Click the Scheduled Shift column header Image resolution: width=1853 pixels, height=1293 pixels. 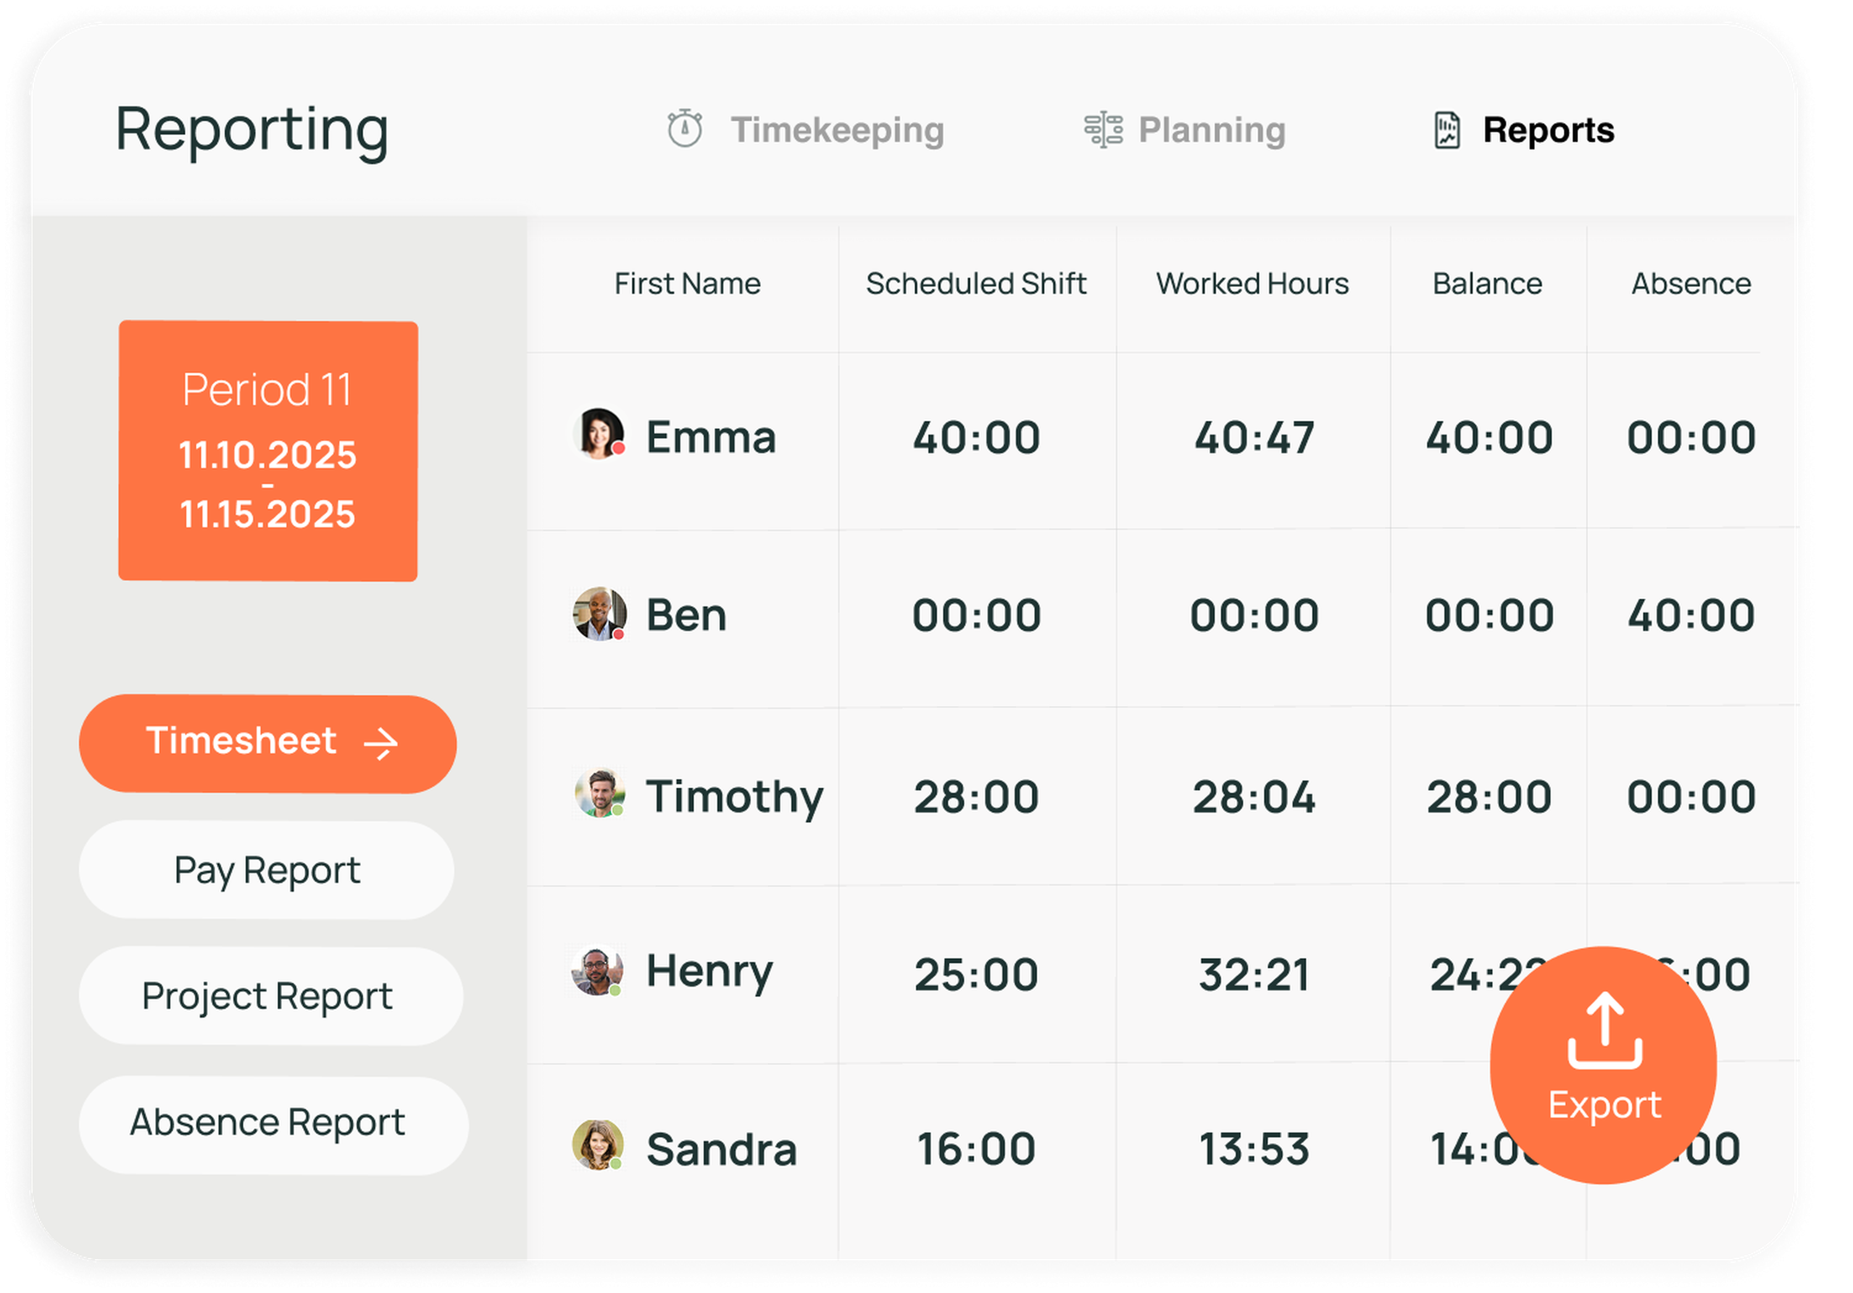click(976, 284)
